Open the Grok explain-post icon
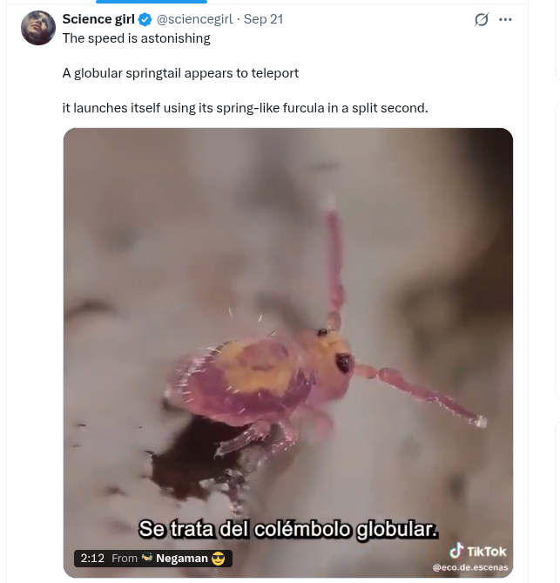The height and width of the screenshot is (583, 560). click(x=482, y=19)
